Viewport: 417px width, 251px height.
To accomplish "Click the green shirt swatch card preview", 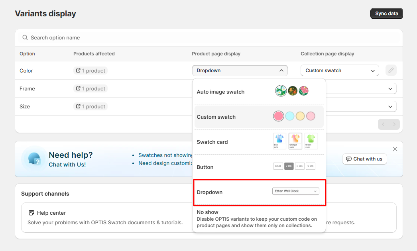I will tap(311, 141).
